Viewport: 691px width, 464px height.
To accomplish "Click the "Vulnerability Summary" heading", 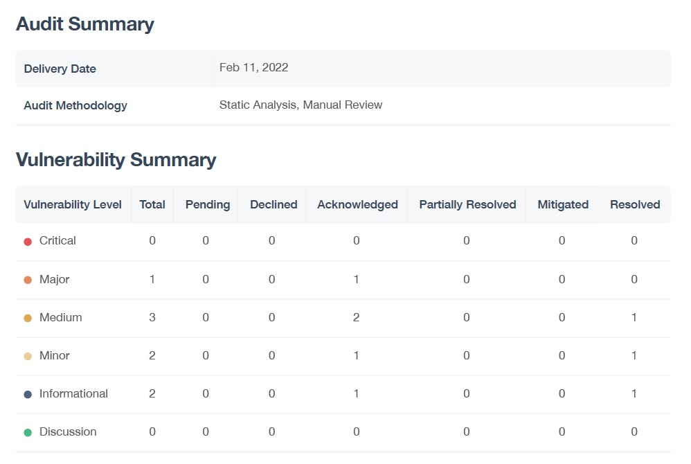I will tap(116, 159).
